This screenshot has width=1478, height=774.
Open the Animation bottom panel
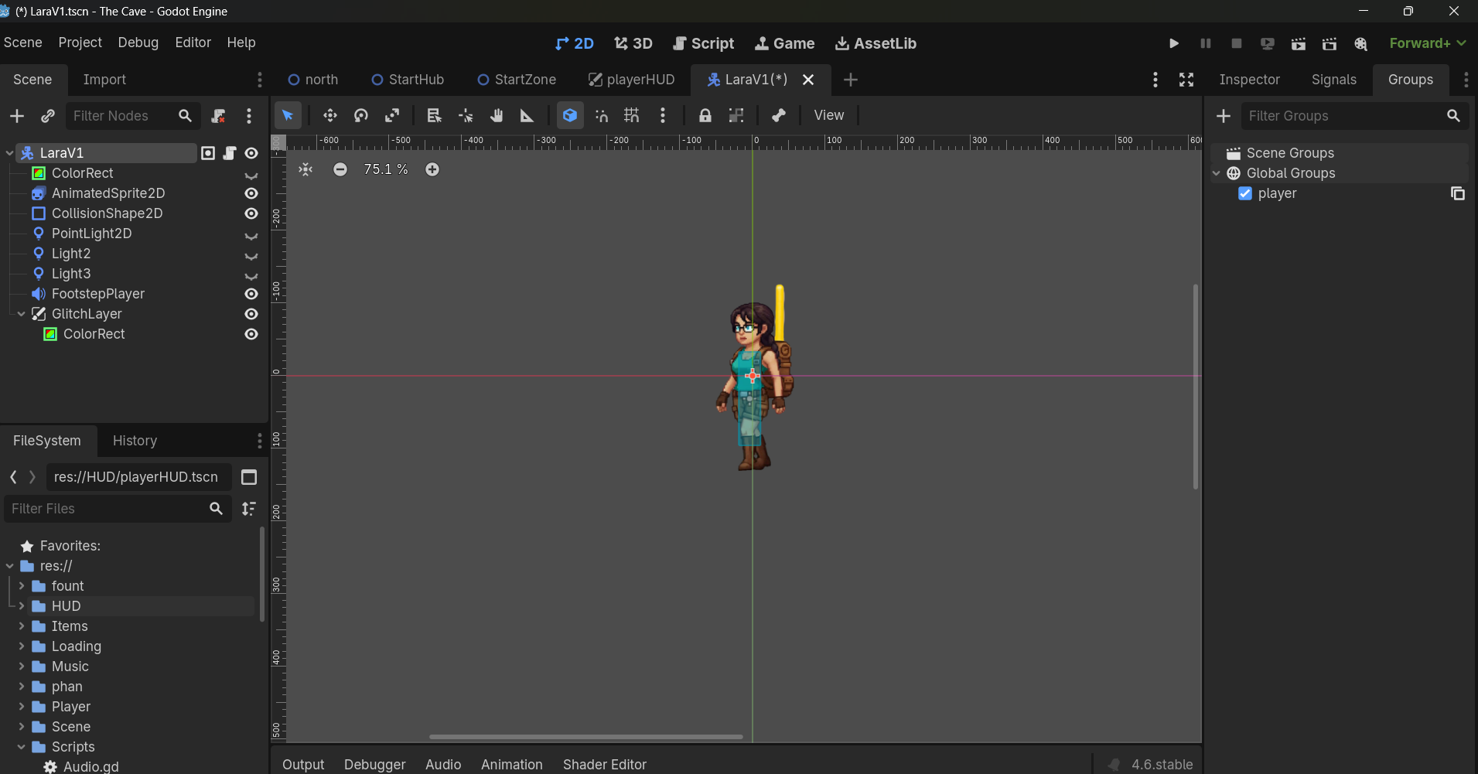click(511, 764)
